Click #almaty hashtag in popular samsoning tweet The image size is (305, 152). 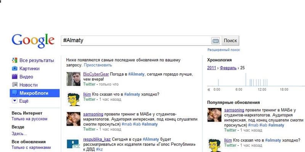276,125
